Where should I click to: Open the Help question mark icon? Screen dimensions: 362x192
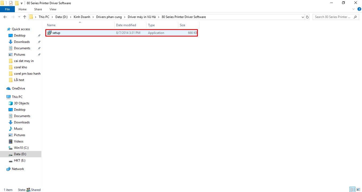[359, 9]
